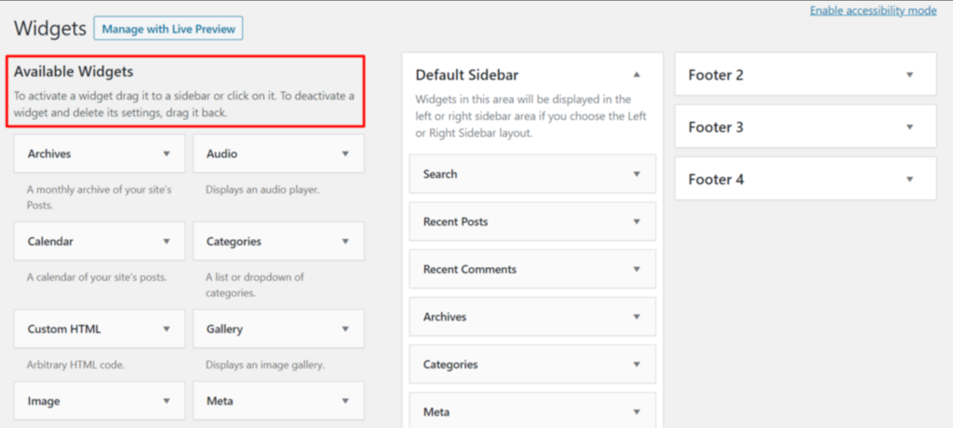The width and height of the screenshot is (953, 428).
Task: Collapse the Default Sidebar panel arrow
Action: click(637, 74)
